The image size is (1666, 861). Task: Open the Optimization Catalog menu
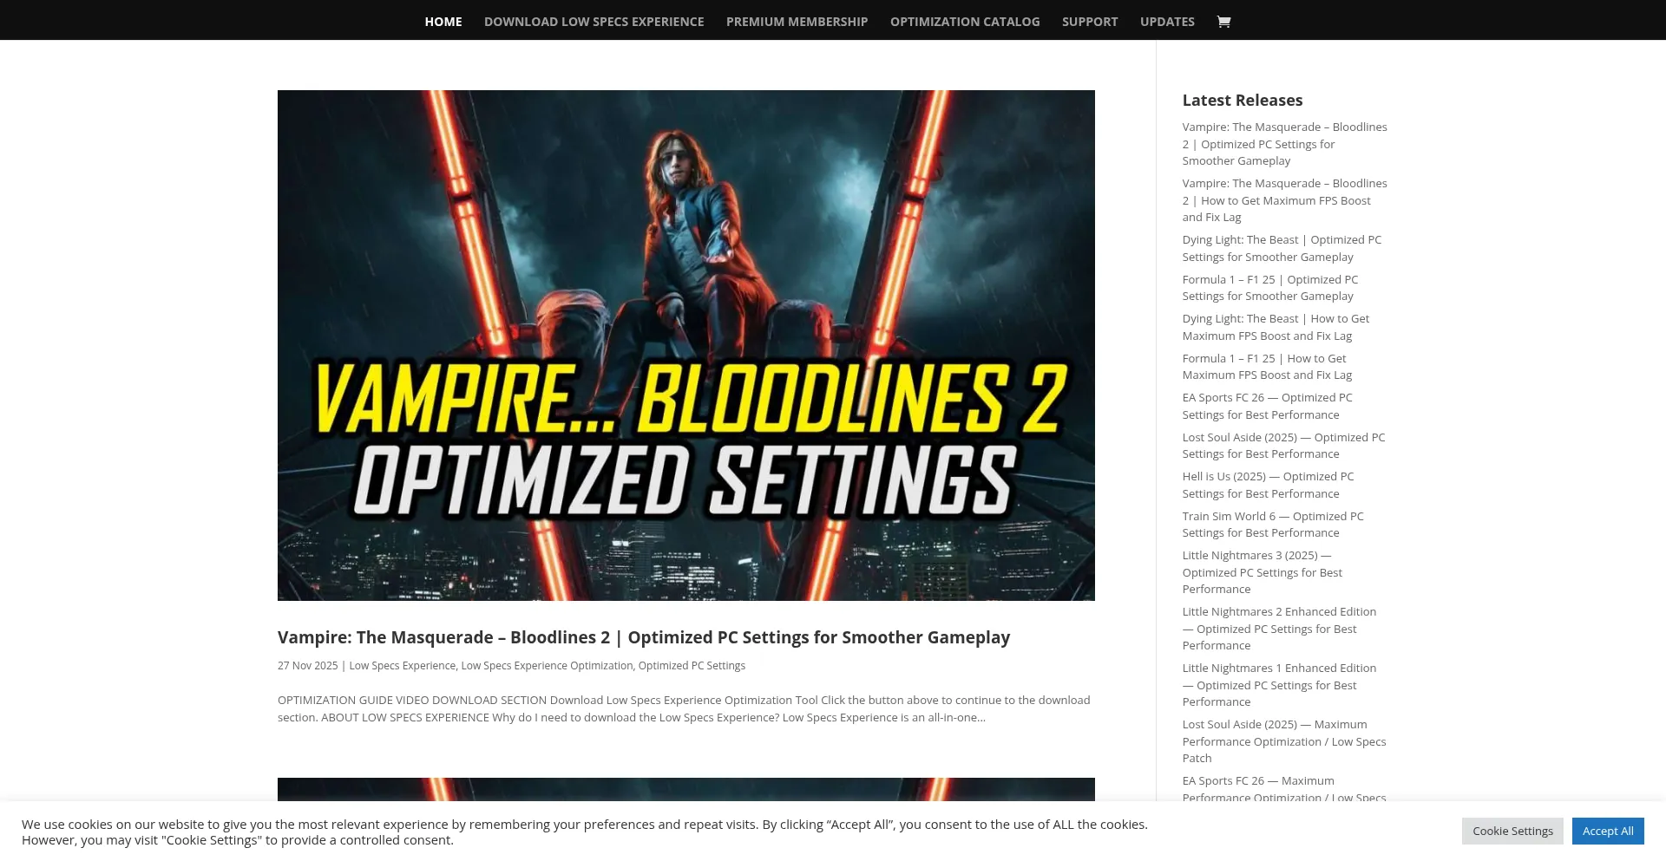pyautogui.click(x=965, y=22)
